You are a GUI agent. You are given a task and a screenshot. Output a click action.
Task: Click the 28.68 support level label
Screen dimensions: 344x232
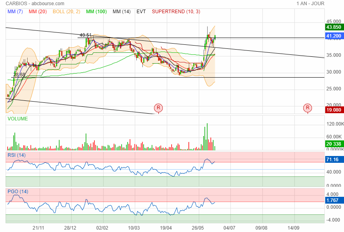click(19, 75)
